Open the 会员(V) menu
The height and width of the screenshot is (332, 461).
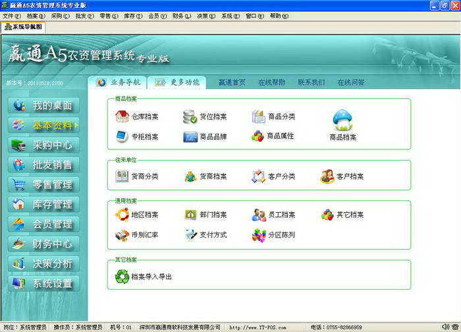click(157, 16)
